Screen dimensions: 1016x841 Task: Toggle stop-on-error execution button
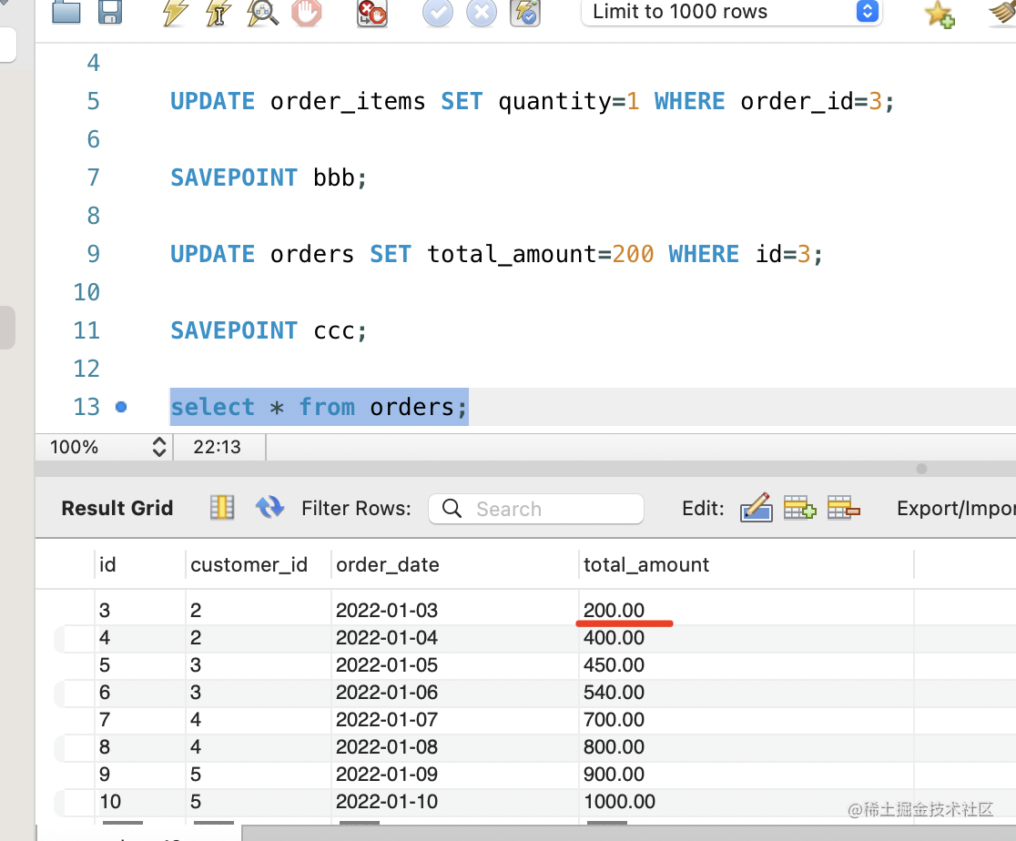pyautogui.click(x=372, y=12)
